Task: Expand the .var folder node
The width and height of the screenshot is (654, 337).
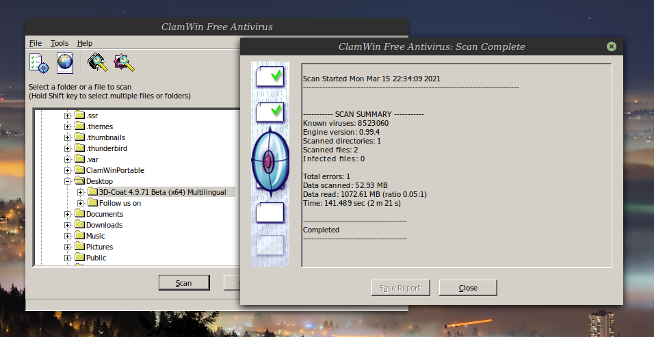Action: [x=67, y=159]
